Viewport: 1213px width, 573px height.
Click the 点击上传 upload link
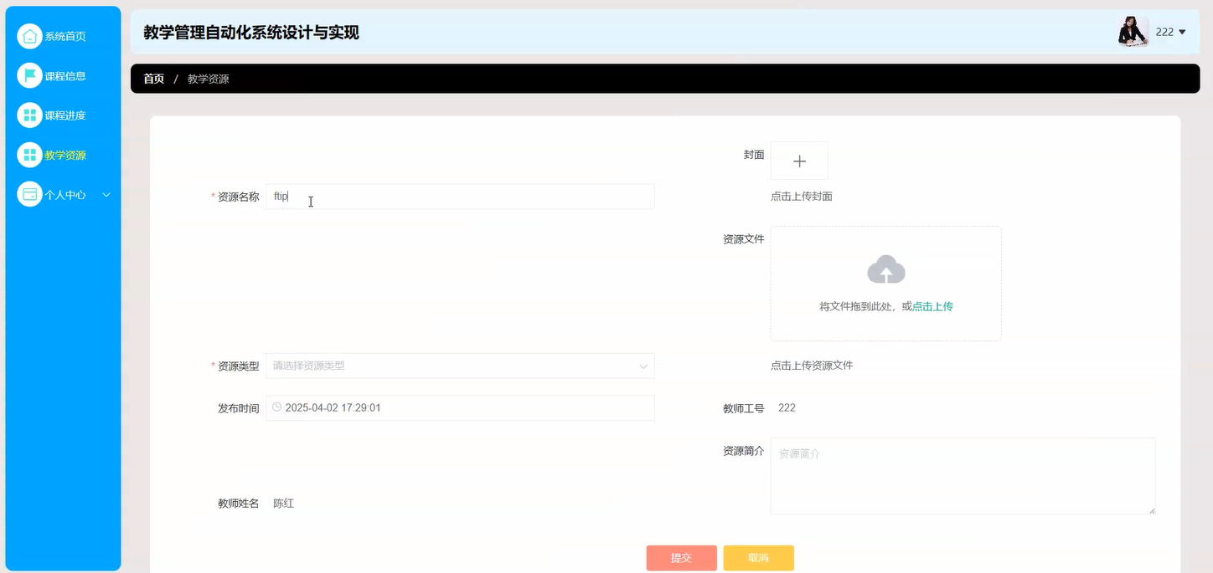coord(933,306)
